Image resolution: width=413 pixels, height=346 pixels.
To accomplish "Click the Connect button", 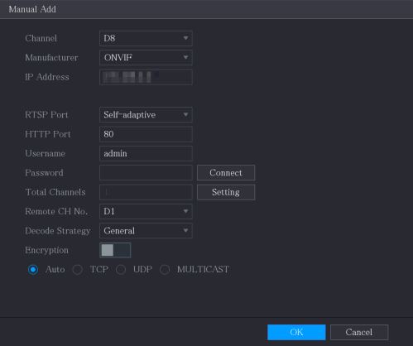I will pyautogui.click(x=226, y=172).
